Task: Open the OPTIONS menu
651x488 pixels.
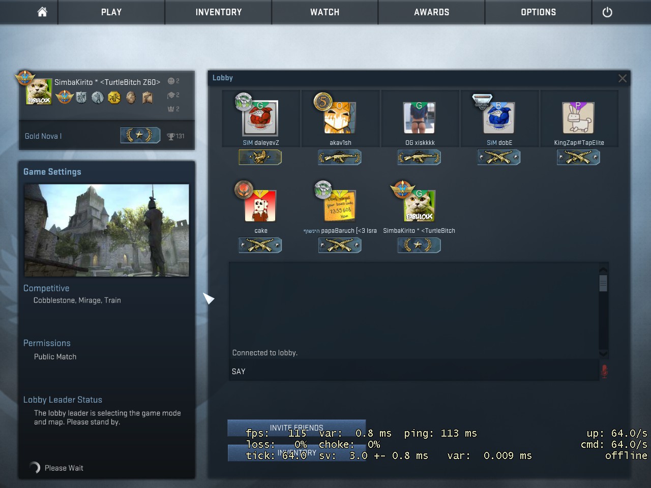Action: coord(539,12)
